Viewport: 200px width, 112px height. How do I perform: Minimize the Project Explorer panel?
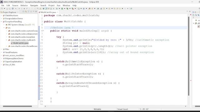coord(33,12)
